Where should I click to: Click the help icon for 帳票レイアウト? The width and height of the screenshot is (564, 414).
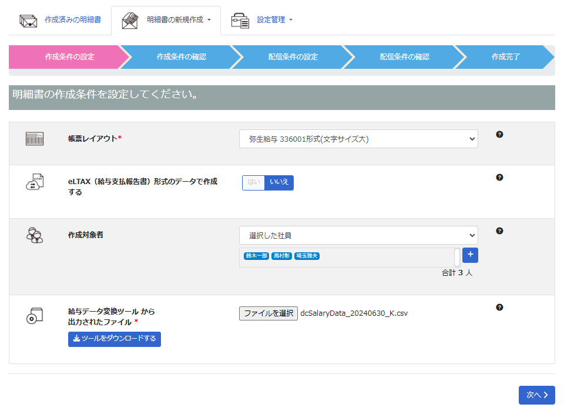tap(499, 135)
